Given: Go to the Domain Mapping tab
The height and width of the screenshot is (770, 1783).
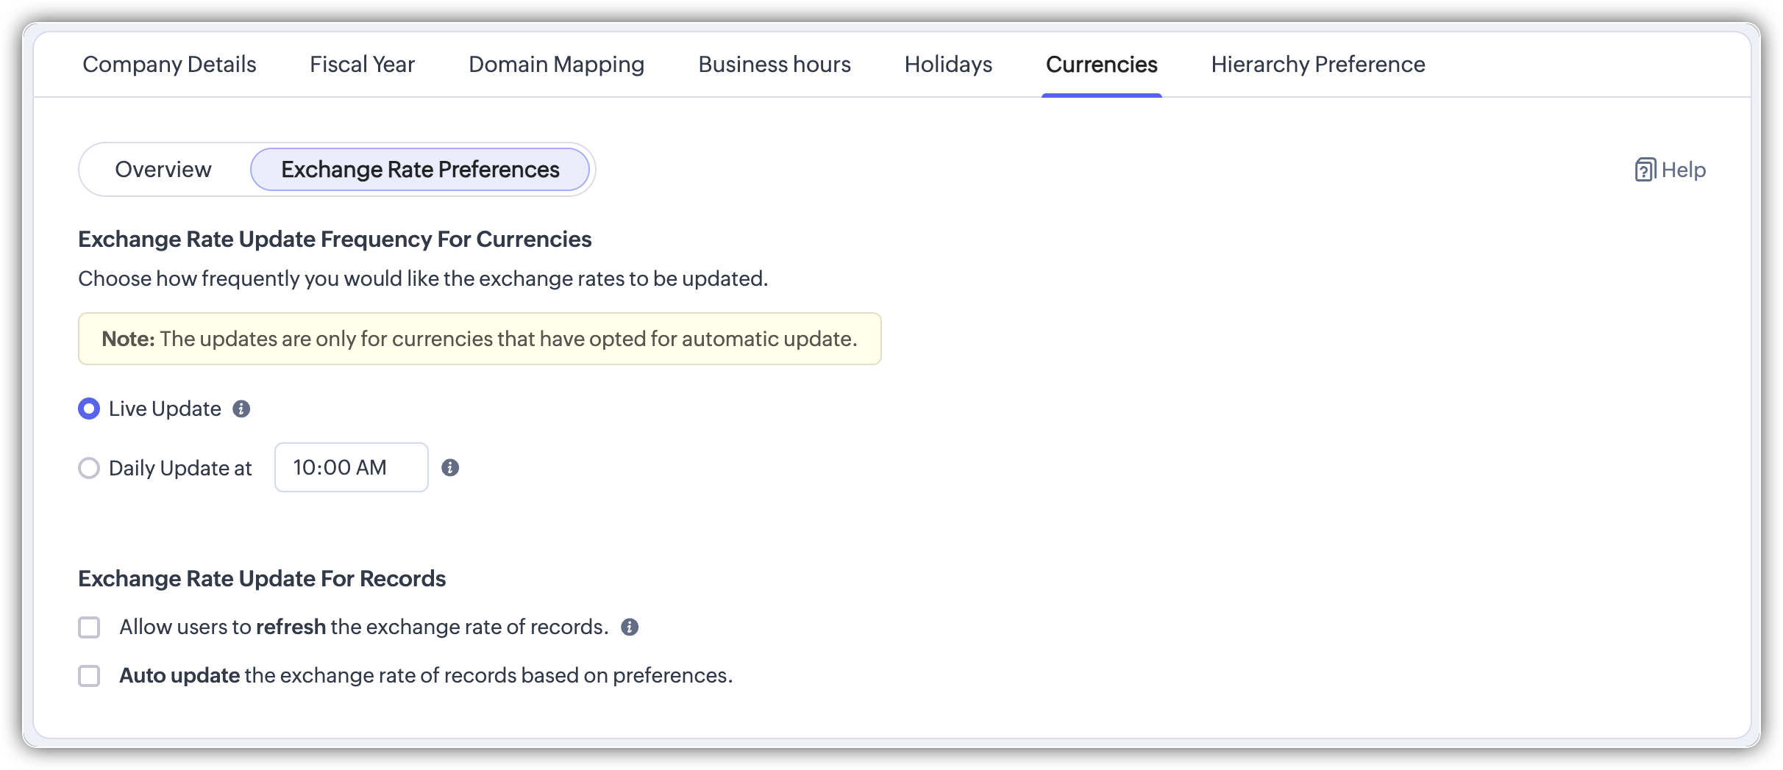Looking at the screenshot, I should pos(556,65).
